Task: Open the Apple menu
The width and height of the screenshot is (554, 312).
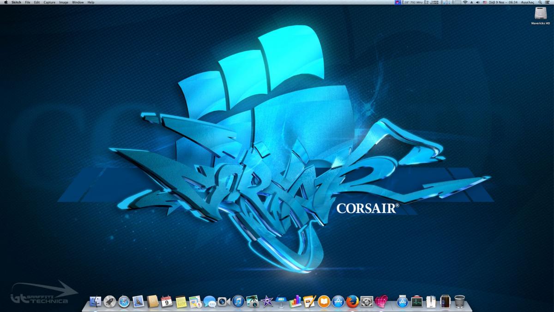Action: (6, 2)
